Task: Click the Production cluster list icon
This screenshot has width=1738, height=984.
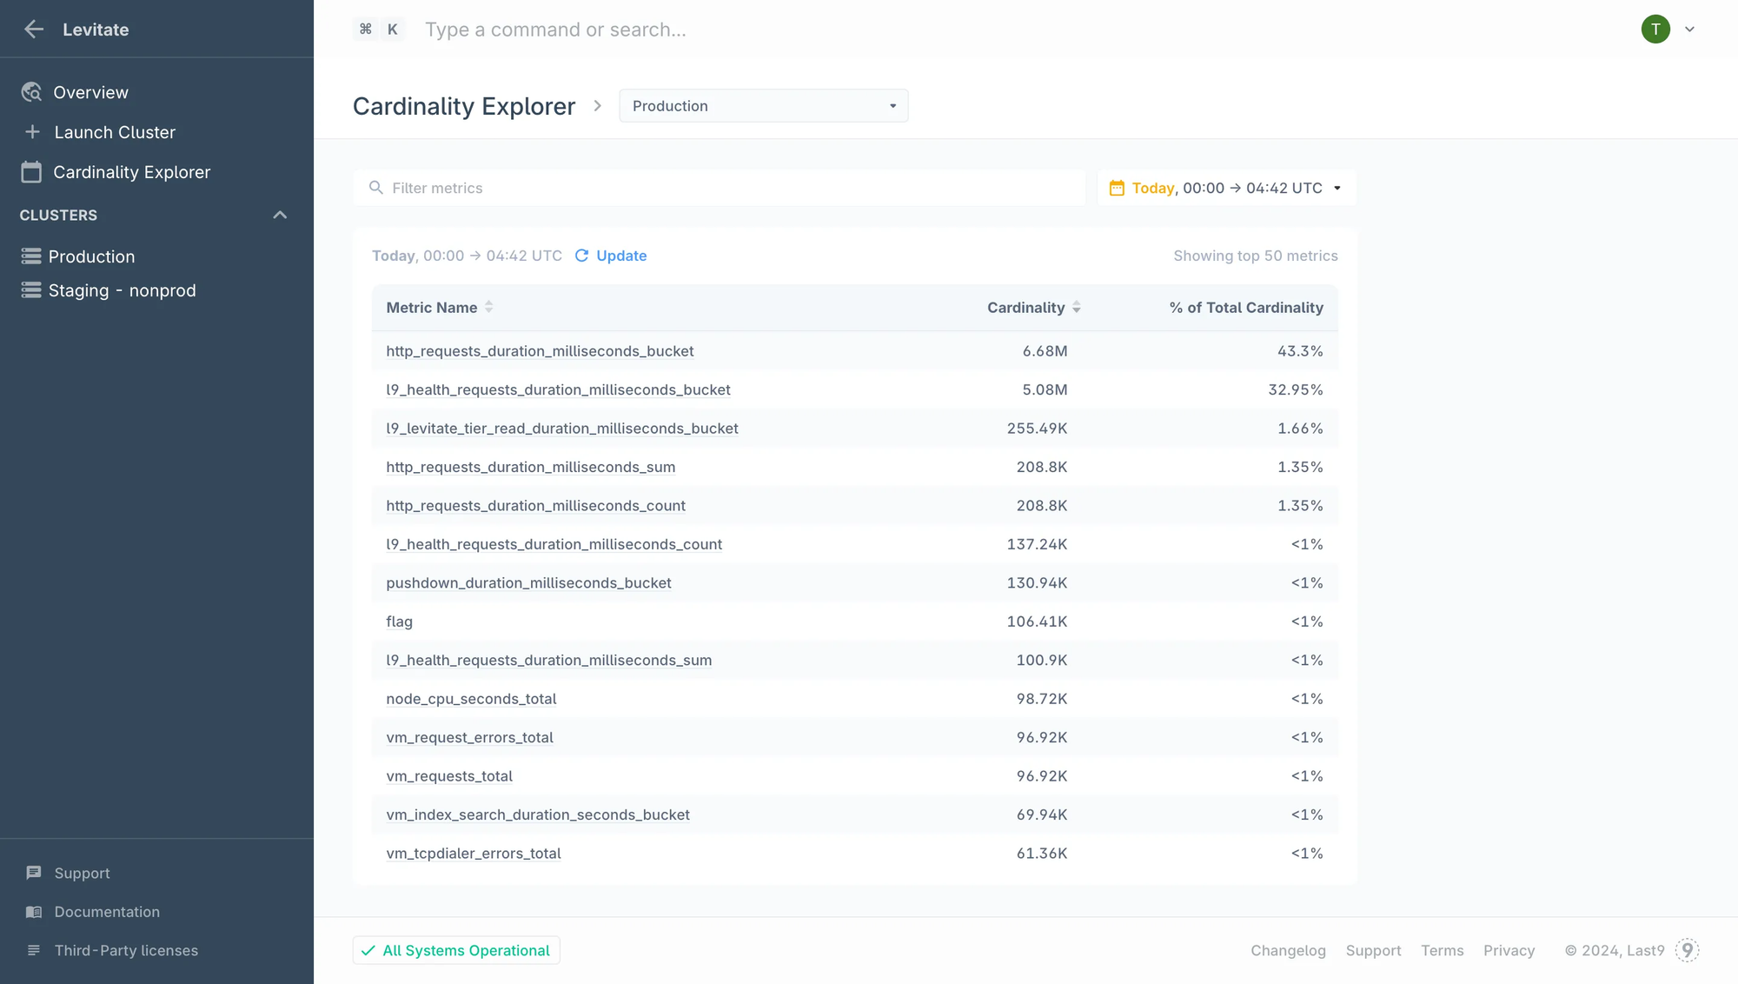Action: [x=30, y=255]
